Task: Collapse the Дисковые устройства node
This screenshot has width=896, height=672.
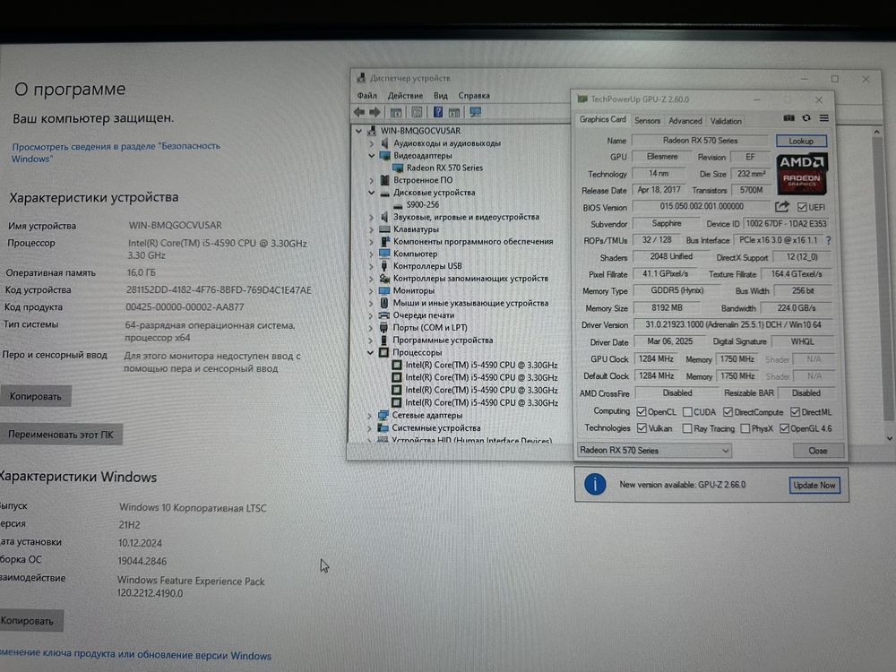Action: click(x=372, y=193)
